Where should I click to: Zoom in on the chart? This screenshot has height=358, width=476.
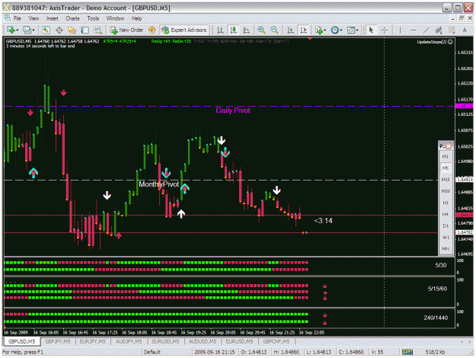[261, 30]
